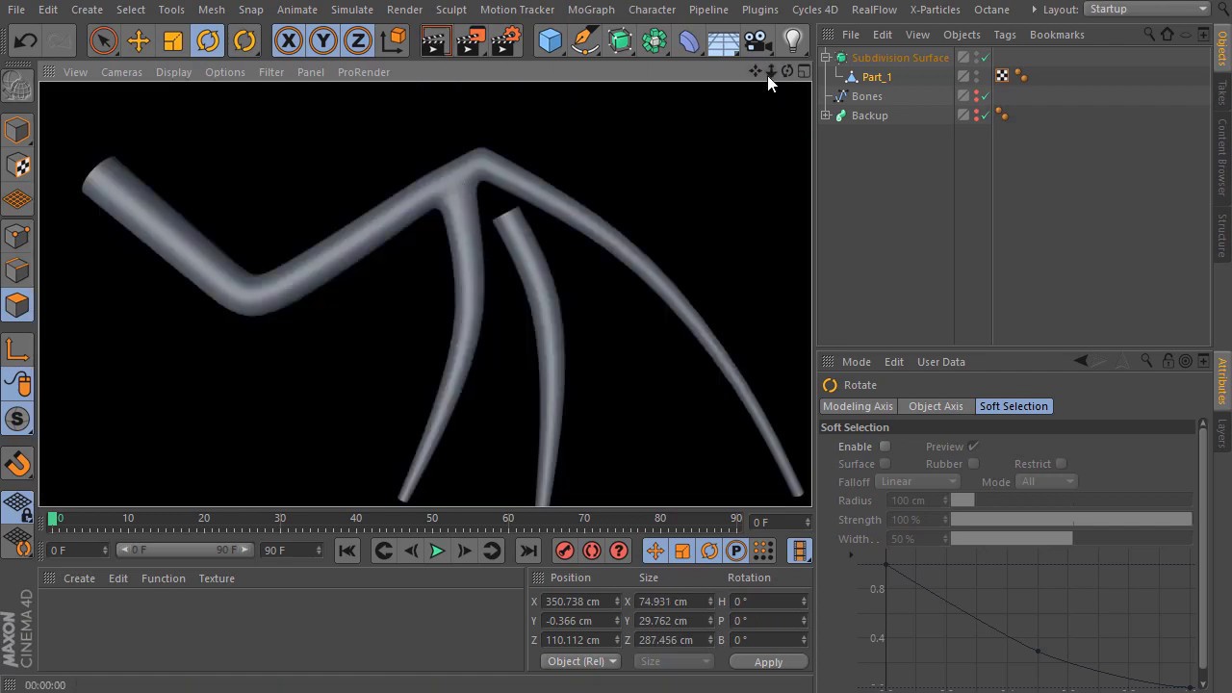Click Render View clapperboard icon
This screenshot has height=693, width=1232.
tap(435, 40)
